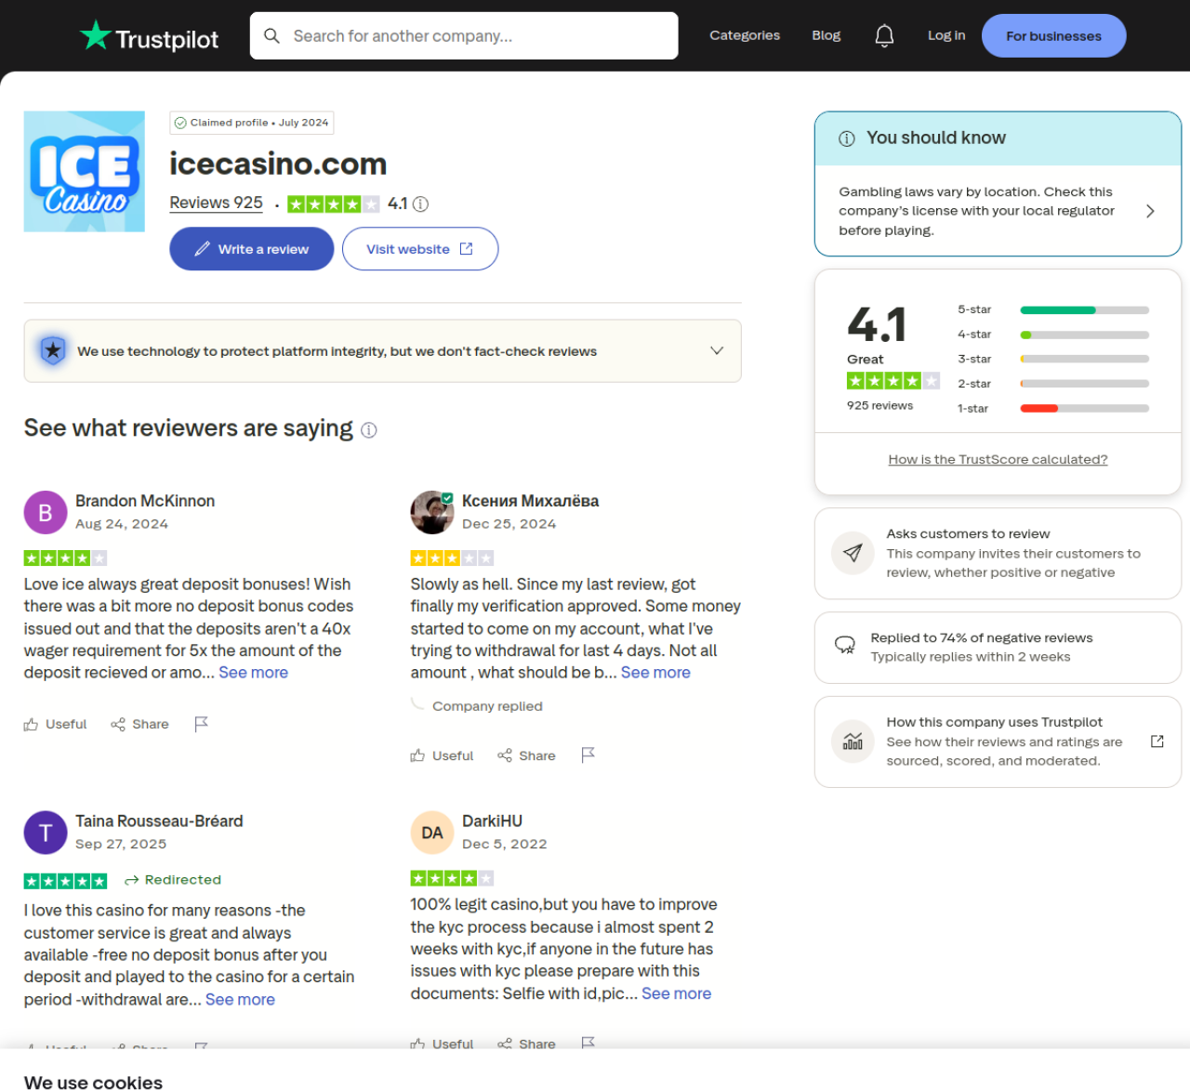Click Ксения Михалёва's three-star rating

point(453,558)
